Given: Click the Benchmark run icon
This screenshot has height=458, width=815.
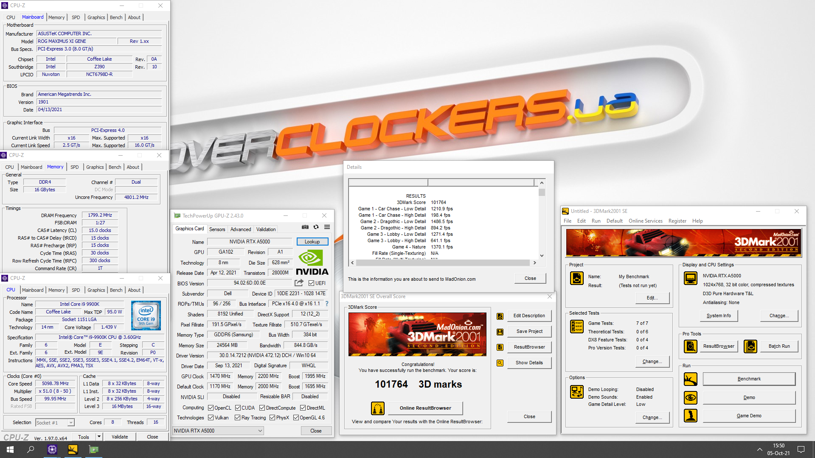Looking at the screenshot, I should point(691,379).
